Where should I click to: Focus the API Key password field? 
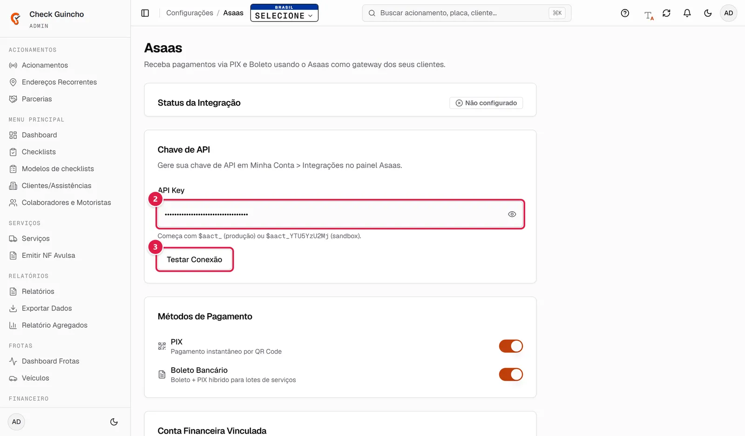click(340, 215)
